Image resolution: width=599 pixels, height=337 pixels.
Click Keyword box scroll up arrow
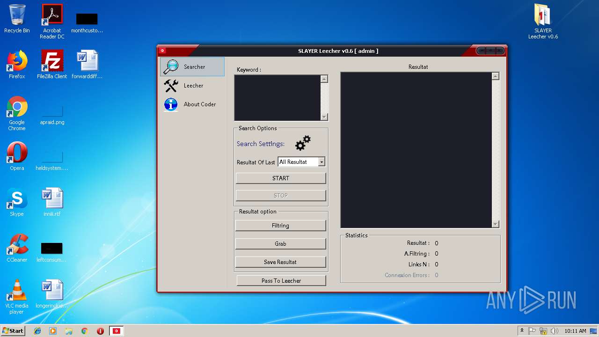click(324, 79)
